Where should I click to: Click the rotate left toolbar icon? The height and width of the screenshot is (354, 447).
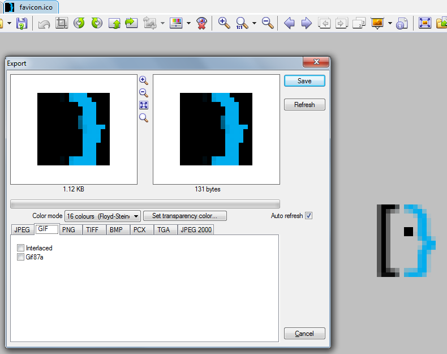pos(79,23)
